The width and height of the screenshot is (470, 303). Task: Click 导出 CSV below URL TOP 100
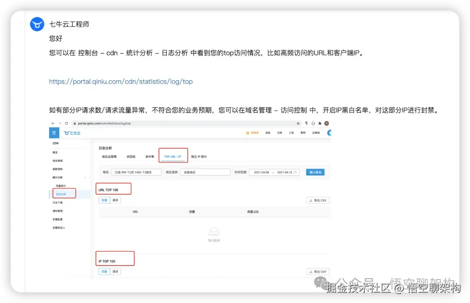[x=318, y=200]
